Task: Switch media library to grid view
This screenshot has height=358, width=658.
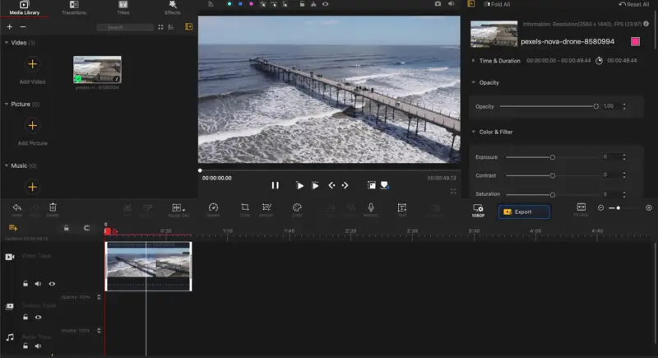Action: click(160, 27)
